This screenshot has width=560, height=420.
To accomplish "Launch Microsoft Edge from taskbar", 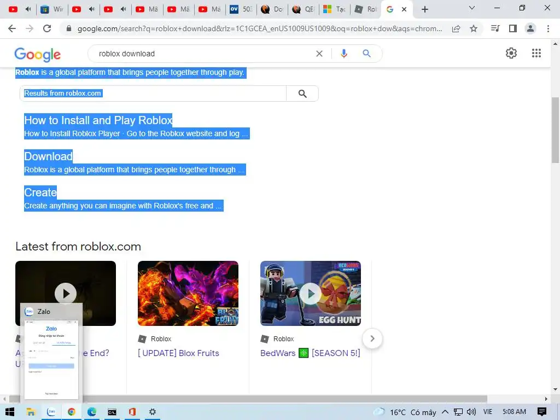I will [x=92, y=412].
